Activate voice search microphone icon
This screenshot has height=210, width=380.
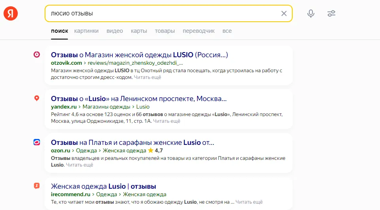point(311,13)
